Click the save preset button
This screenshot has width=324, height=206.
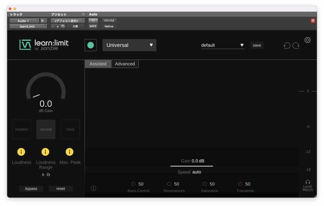pos(257,45)
